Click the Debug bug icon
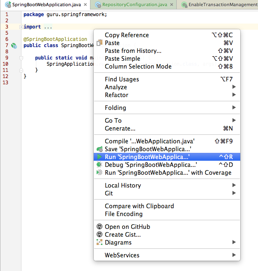Screen dimensions: 258x271 coord(99,165)
